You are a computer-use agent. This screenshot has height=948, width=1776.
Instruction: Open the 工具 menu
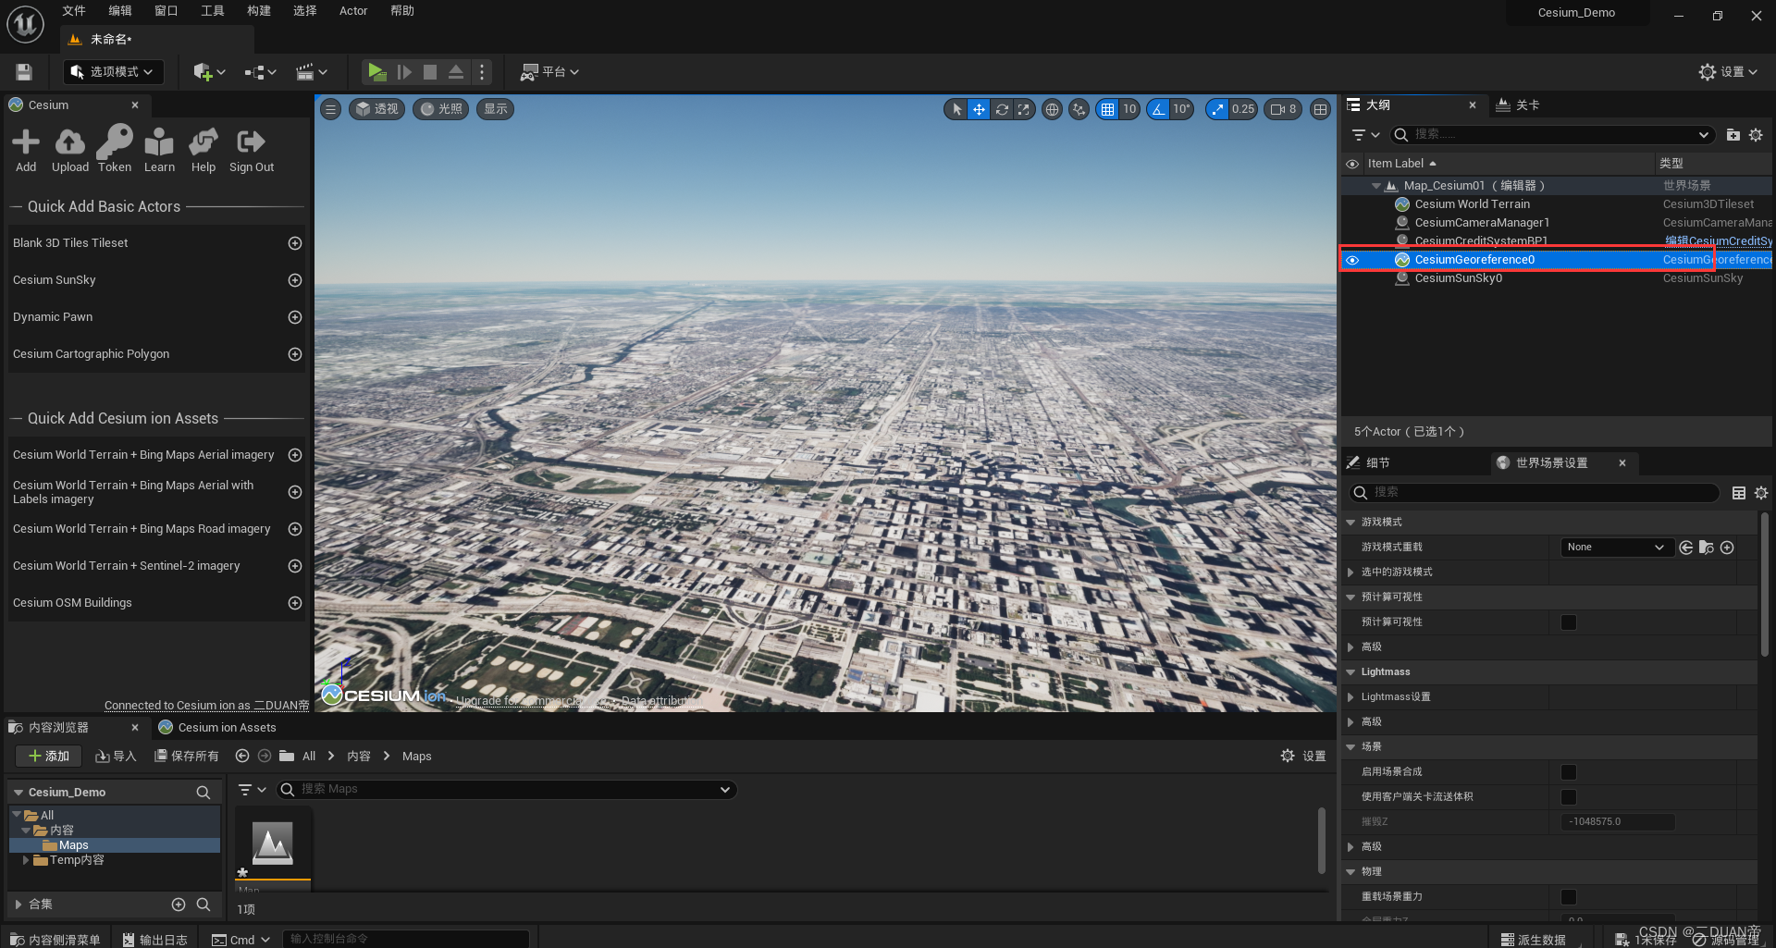(x=212, y=10)
